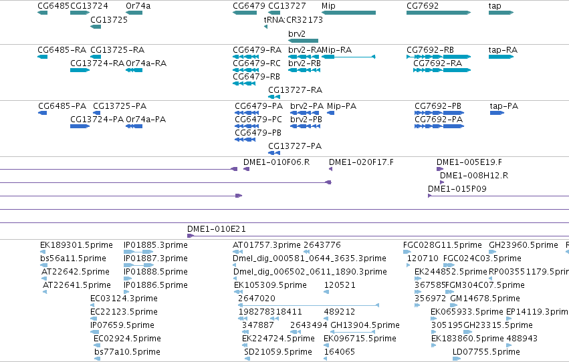Click feature 2643776

[307, 252]
